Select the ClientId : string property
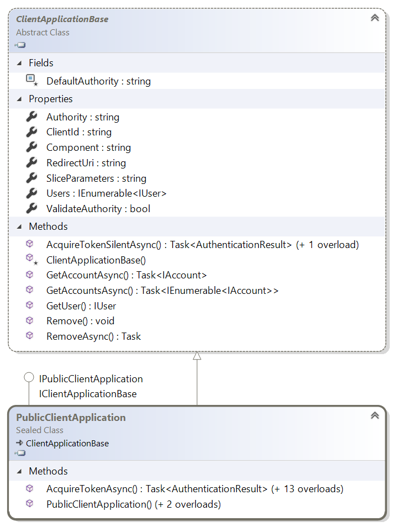393x527 pixels. pos(79,132)
